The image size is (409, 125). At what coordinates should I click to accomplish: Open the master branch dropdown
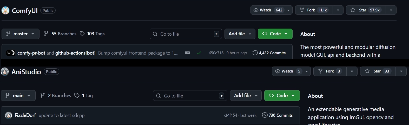coord(20,34)
